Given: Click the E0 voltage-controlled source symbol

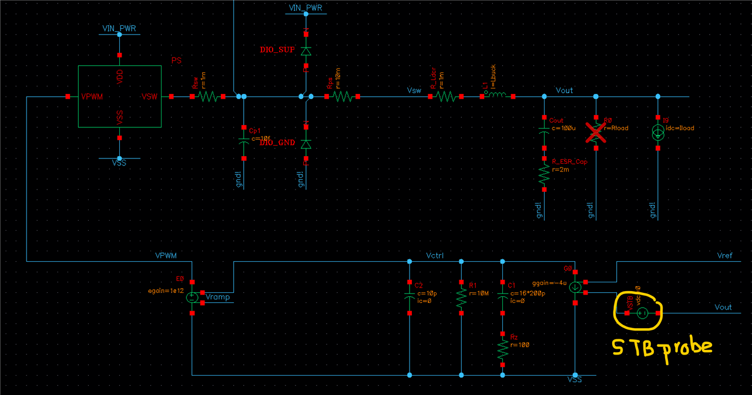Looking at the screenshot, I should [192, 298].
